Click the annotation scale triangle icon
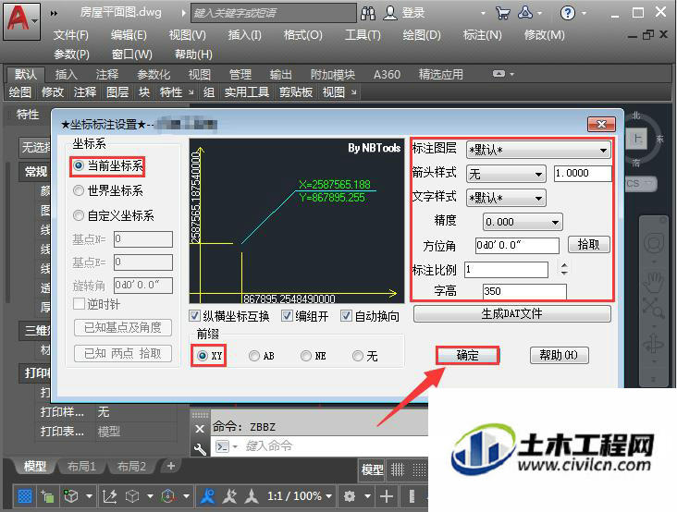The height and width of the screenshot is (512, 677). click(252, 496)
